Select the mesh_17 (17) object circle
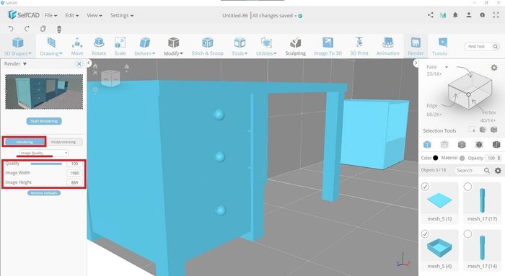 [467, 187]
